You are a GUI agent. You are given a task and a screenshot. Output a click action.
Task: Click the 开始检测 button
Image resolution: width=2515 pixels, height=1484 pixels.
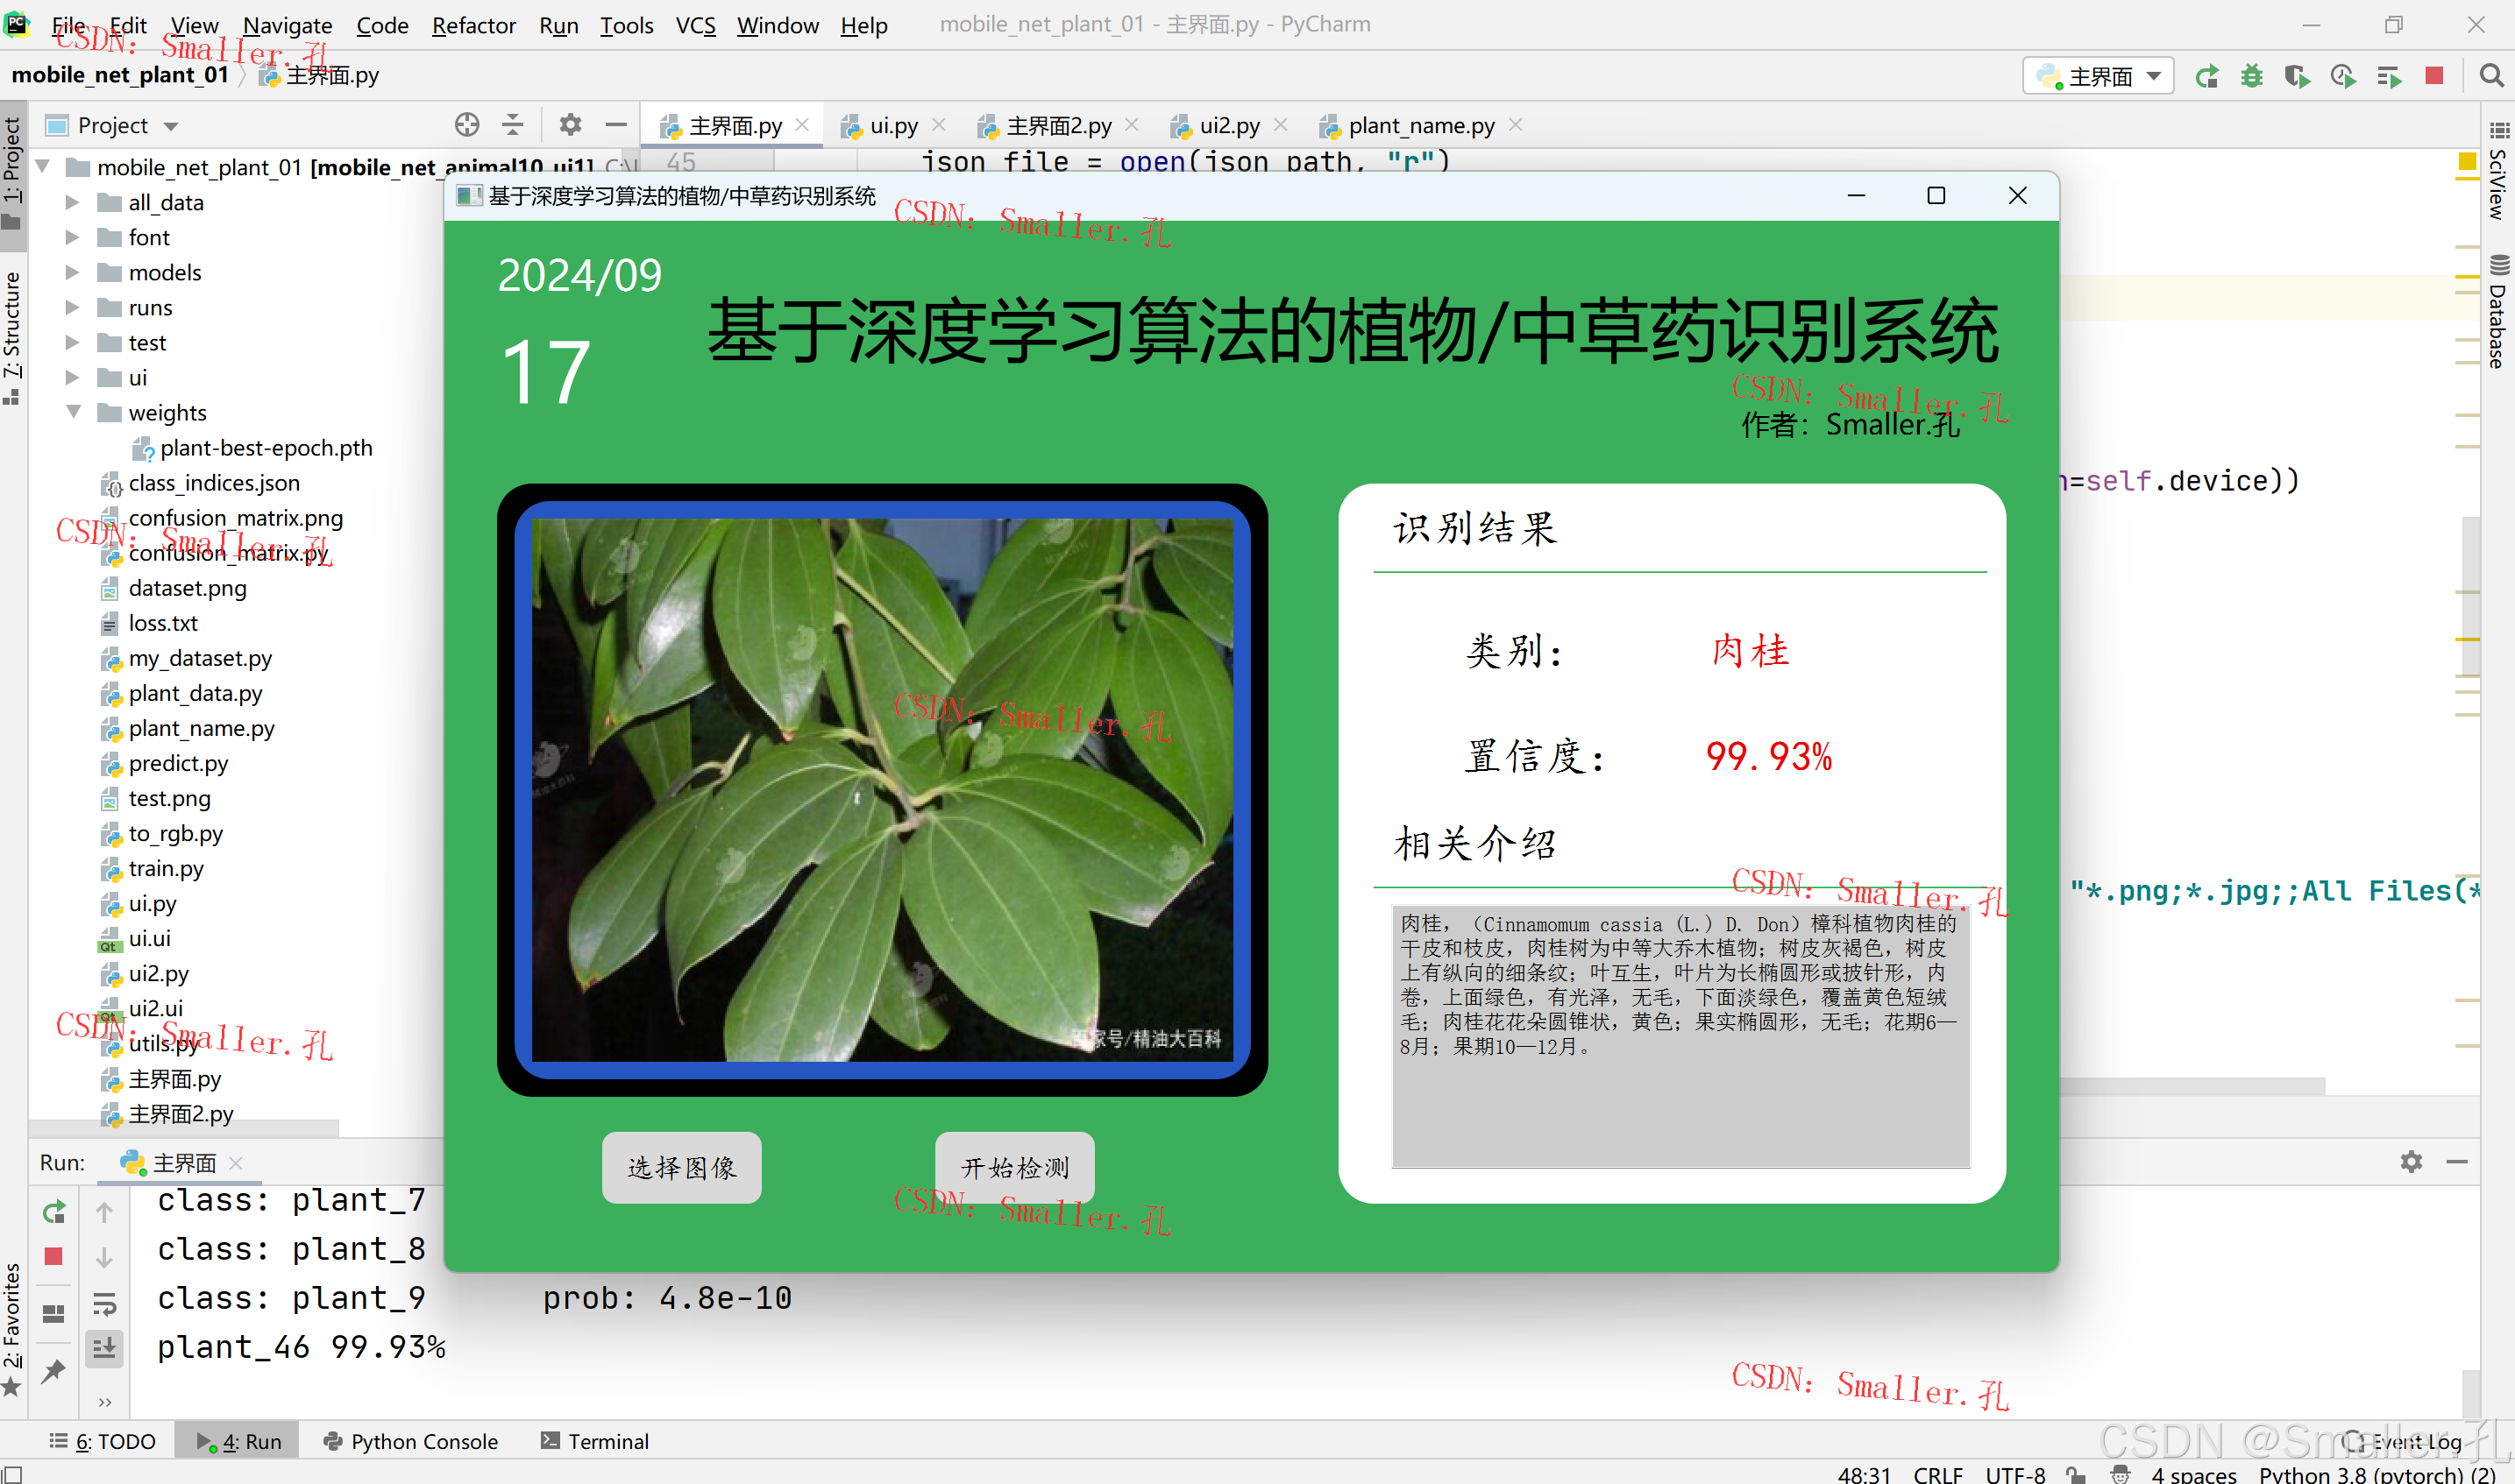1014,1167
